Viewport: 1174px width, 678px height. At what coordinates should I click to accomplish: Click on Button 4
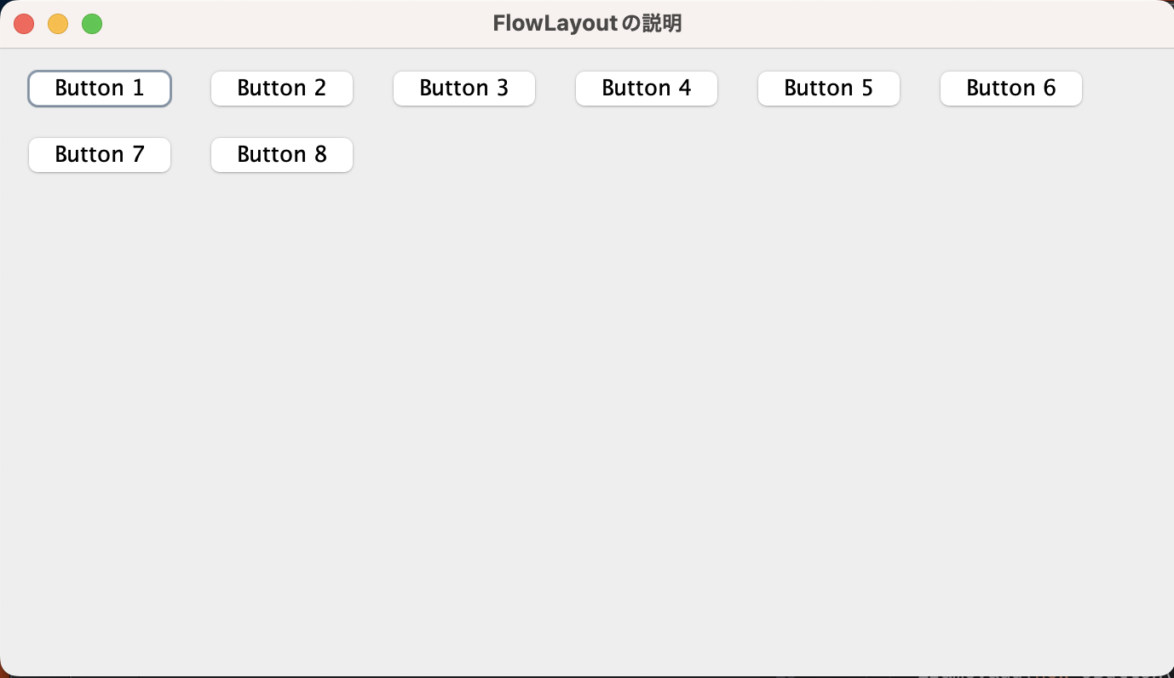coord(647,89)
